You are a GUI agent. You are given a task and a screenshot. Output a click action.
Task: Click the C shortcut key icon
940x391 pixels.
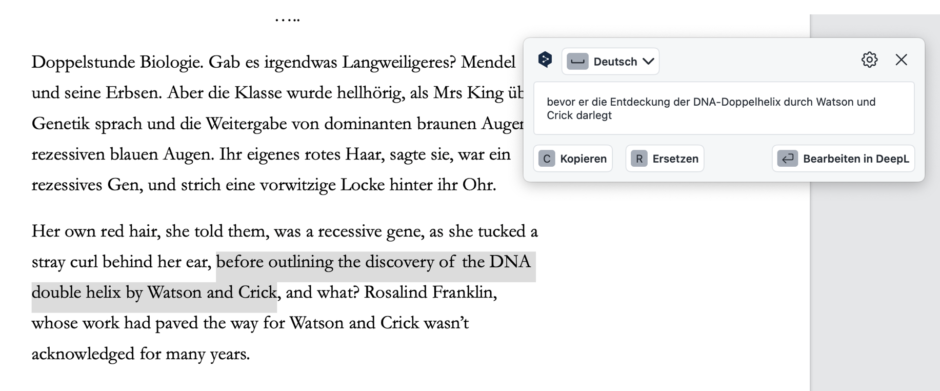point(547,159)
